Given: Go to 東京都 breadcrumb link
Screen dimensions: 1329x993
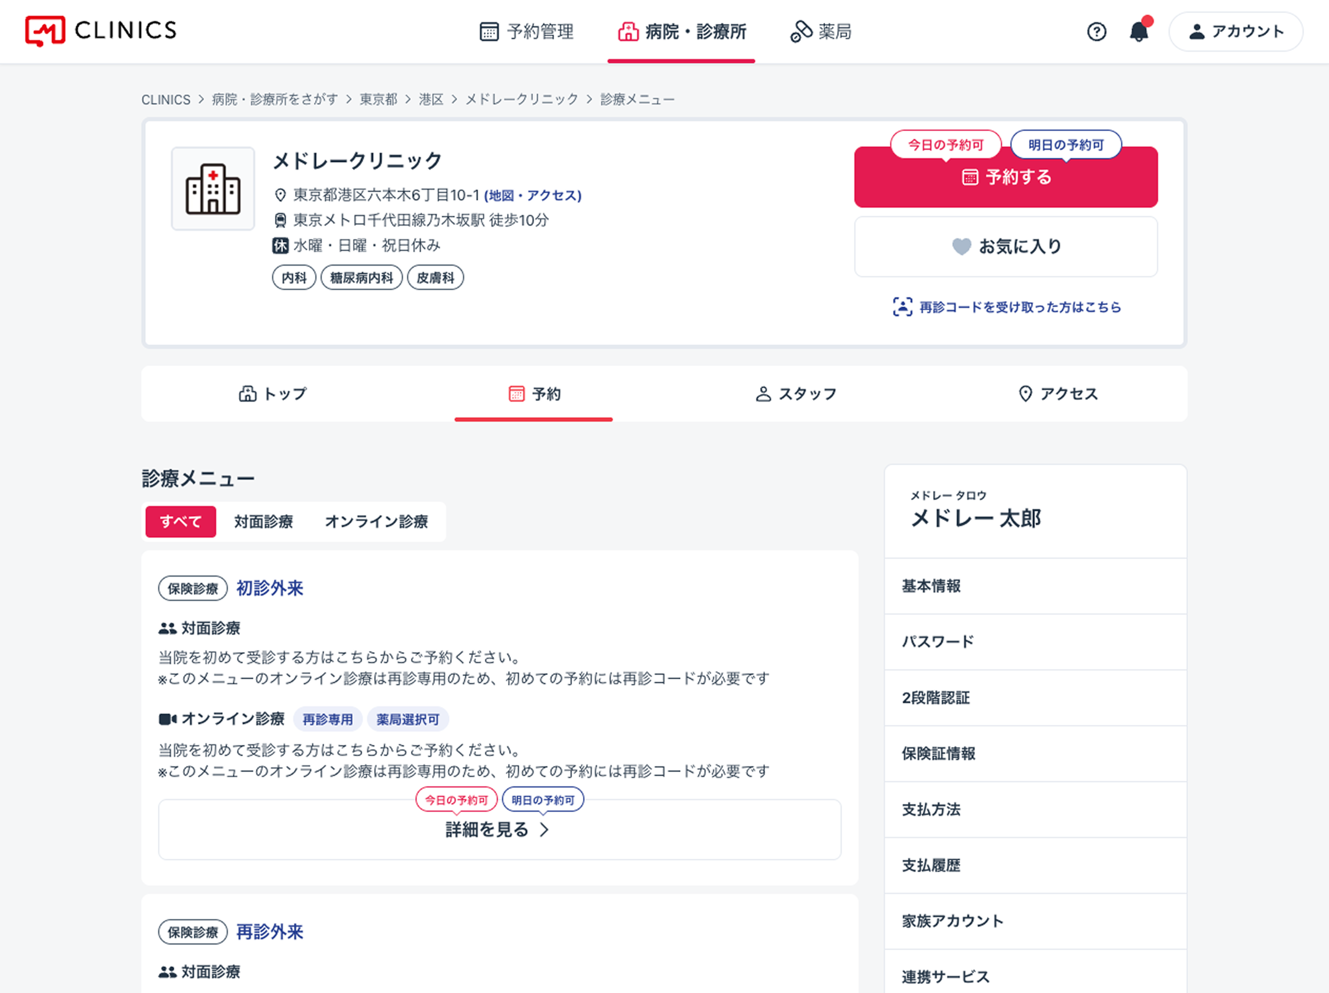Looking at the screenshot, I should [x=379, y=100].
